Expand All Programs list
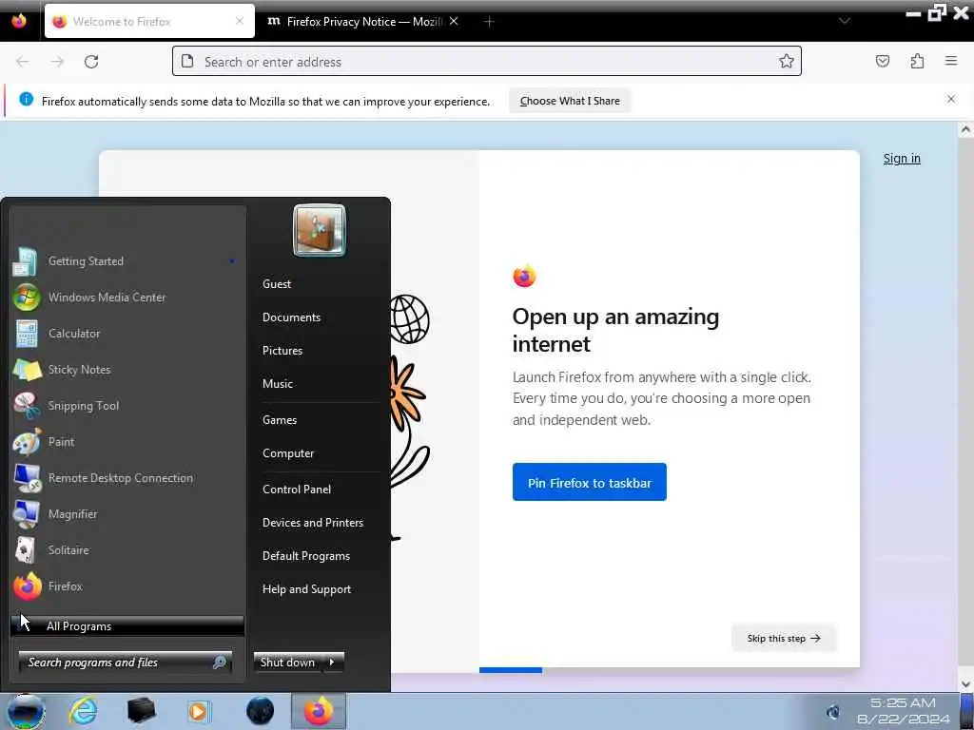974x730 pixels. click(127, 625)
